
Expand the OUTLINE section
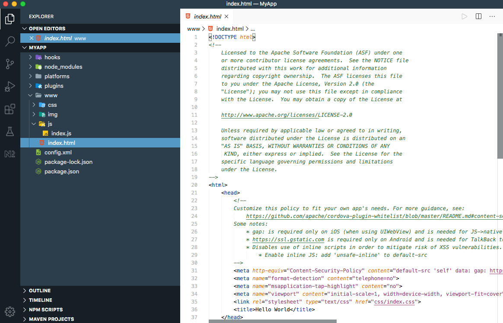point(39,290)
